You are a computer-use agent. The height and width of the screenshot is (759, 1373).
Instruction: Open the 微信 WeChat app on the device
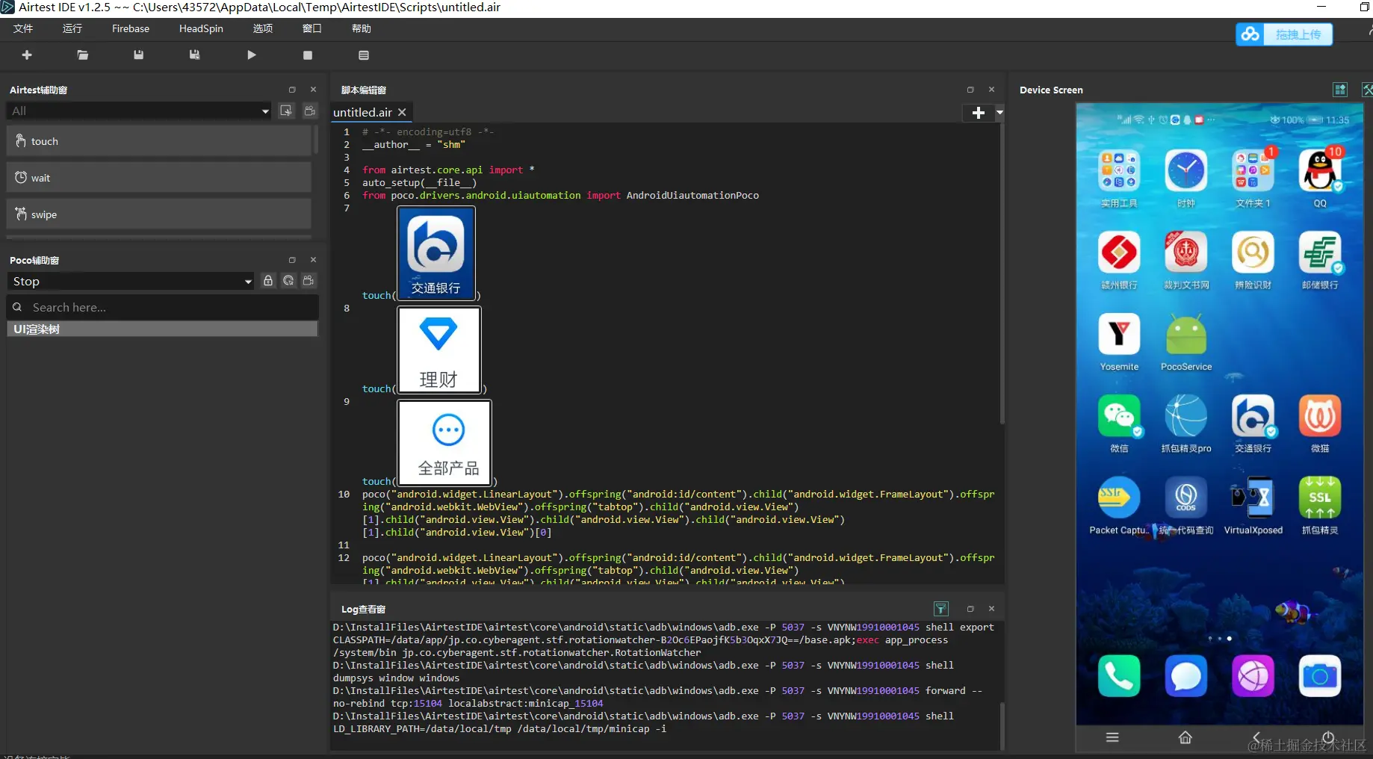(1119, 424)
